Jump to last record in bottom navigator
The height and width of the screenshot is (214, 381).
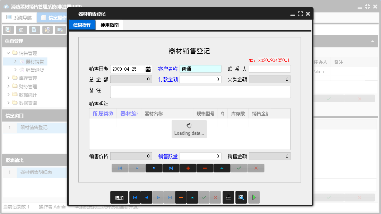[x=170, y=197]
